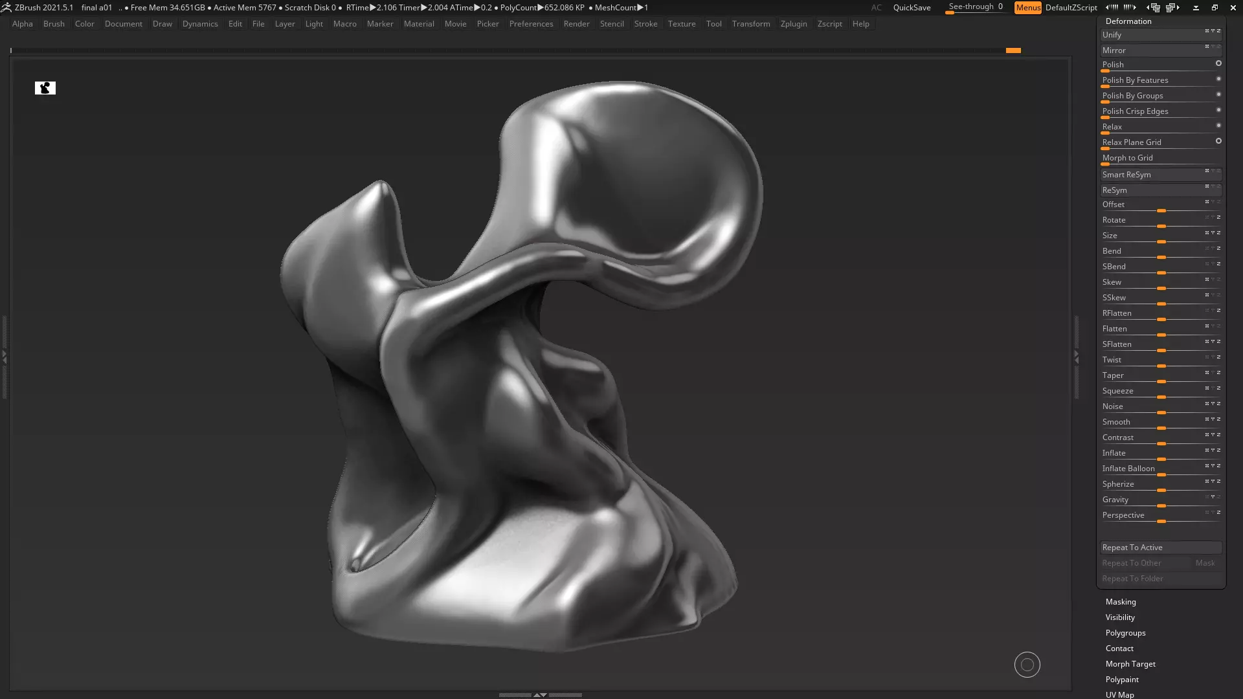Screen dimensions: 1243x699
Task: Load previous user interface layout icon
Action: point(1154,8)
